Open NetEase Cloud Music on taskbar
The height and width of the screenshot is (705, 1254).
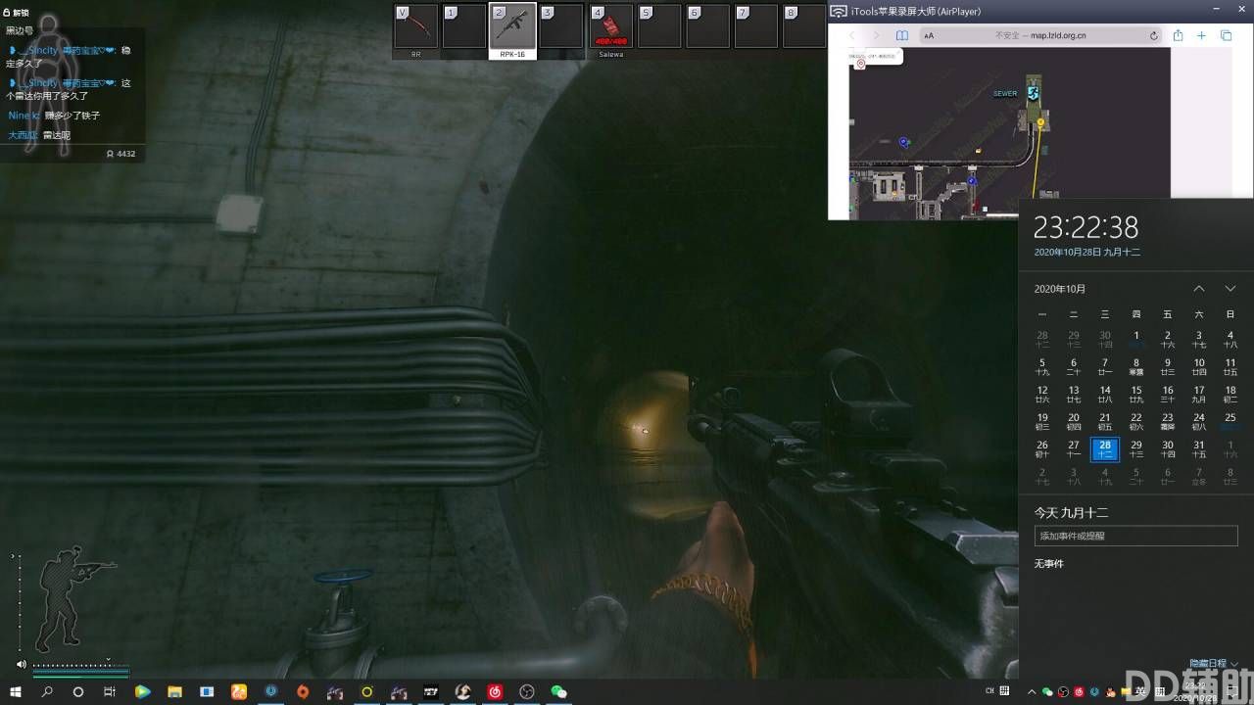[x=496, y=691]
